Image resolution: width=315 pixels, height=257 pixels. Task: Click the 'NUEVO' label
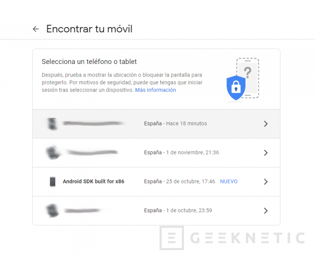click(229, 182)
